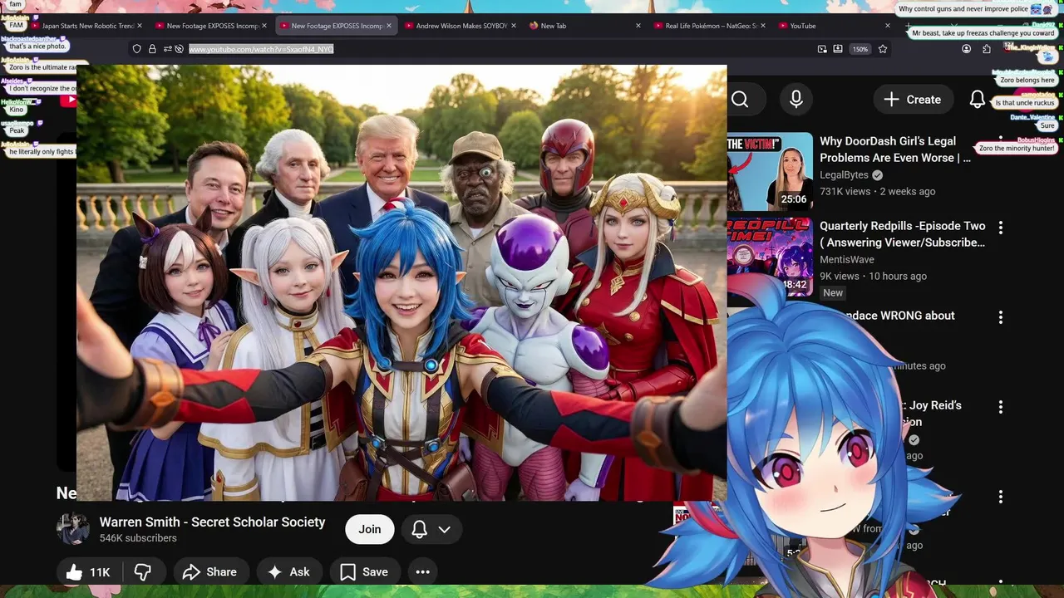1064x598 pixels.
Task: View site security via padlock icon
Action: tap(152, 49)
